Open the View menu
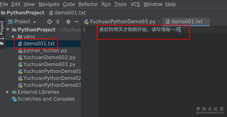 pos(29,4)
